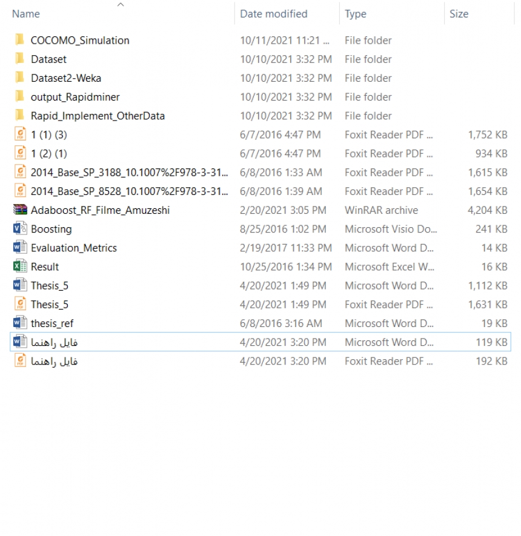Click the 192 KB size cell
This screenshot has width=521, height=536.
pos(491,361)
